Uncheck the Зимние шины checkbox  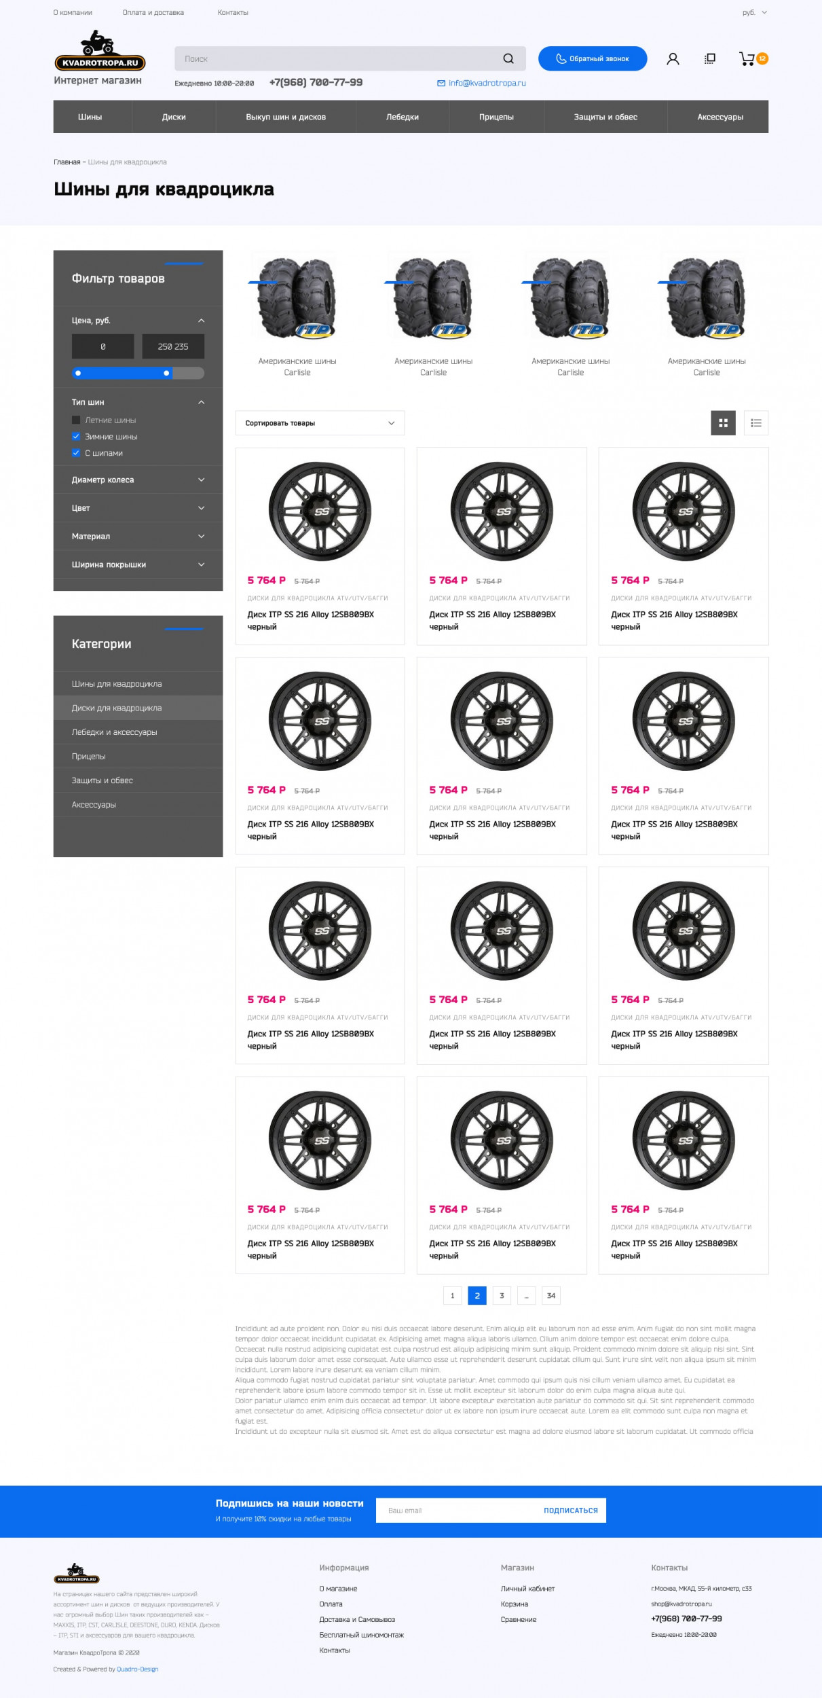point(76,437)
